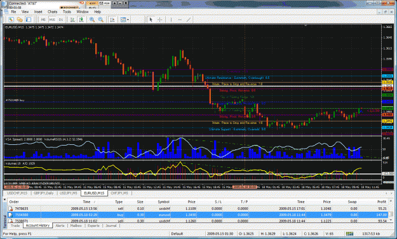Viewport: 397px width, 239px height.
Task: Open the File menu
Action: [x=13, y=11]
